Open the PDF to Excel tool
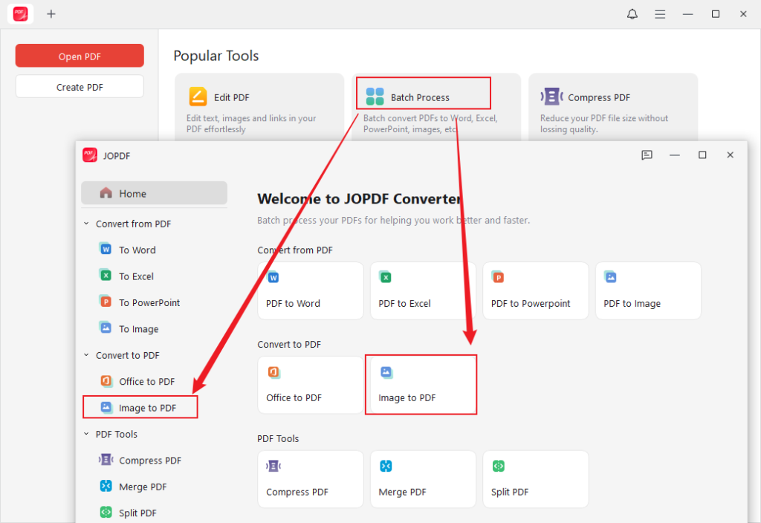Image resolution: width=761 pixels, height=523 pixels. tap(423, 290)
